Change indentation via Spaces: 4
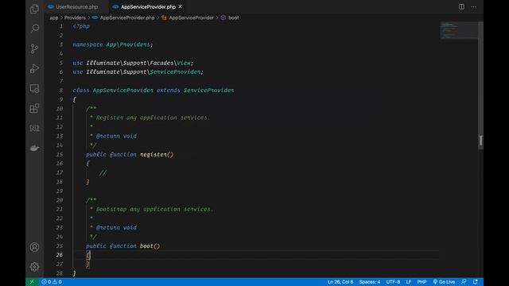 coord(369,282)
